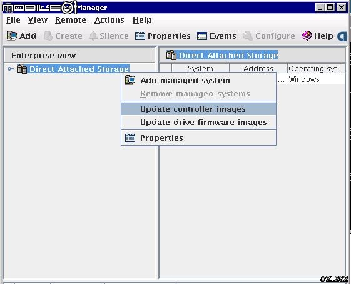Select Direct Attached Storage in Enterprise view
This screenshot has height=284, width=351.
pos(79,69)
